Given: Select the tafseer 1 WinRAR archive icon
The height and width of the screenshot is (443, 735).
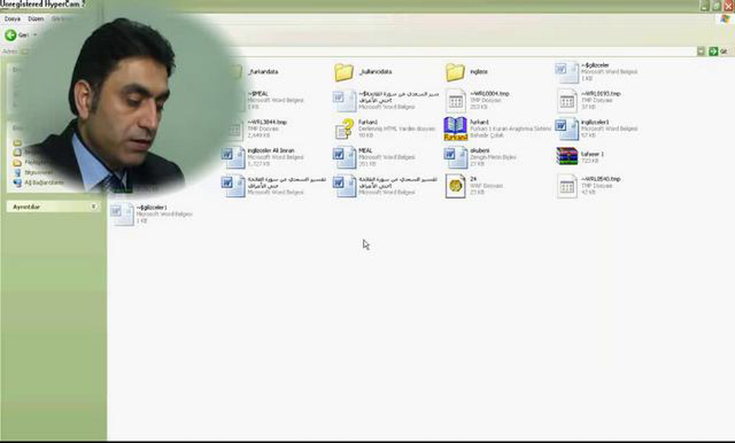Looking at the screenshot, I should (567, 156).
